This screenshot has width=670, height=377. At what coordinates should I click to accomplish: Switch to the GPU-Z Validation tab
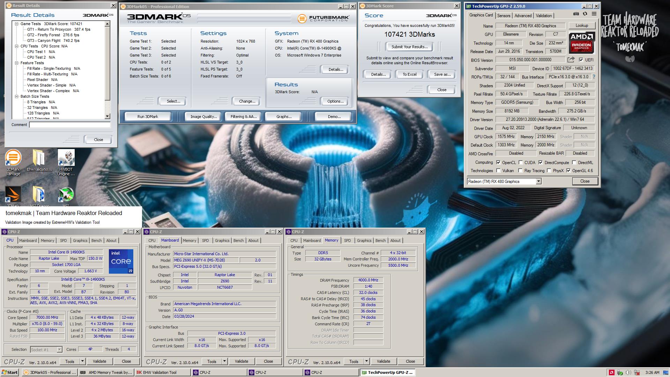(x=544, y=15)
